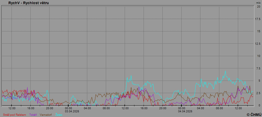
Task: Click the m/s unit label
Action: pos(258,3)
